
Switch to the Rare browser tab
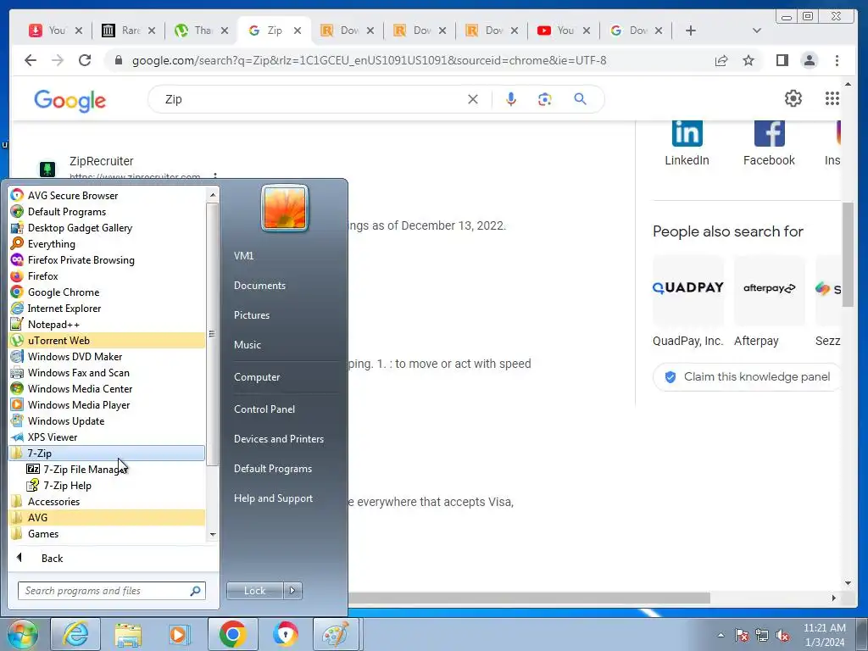click(x=129, y=31)
